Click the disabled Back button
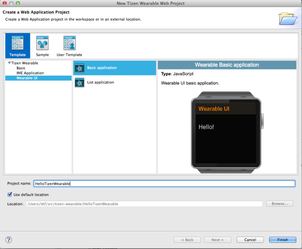This screenshot has height=249, width=302. tap(187, 240)
